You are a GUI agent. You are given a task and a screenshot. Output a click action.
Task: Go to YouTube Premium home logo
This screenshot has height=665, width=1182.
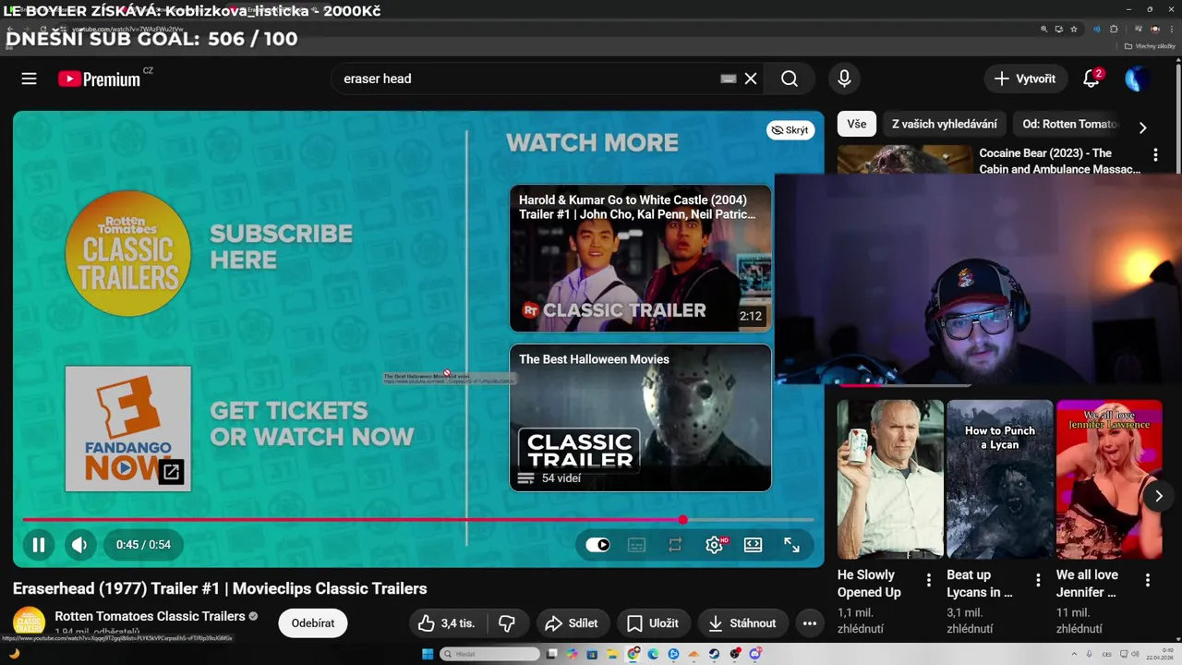(100, 79)
